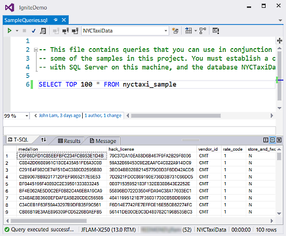Click editor horizontal scroll left arrow
Viewport: 286px width, 236px height.
(128, 116)
